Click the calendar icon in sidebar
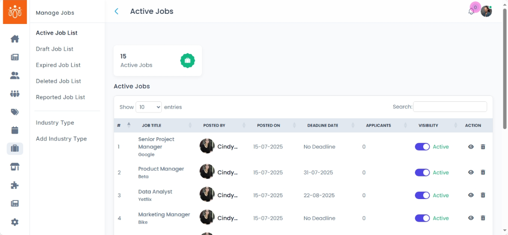Screen dimensions: 508x235 pos(15,130)
